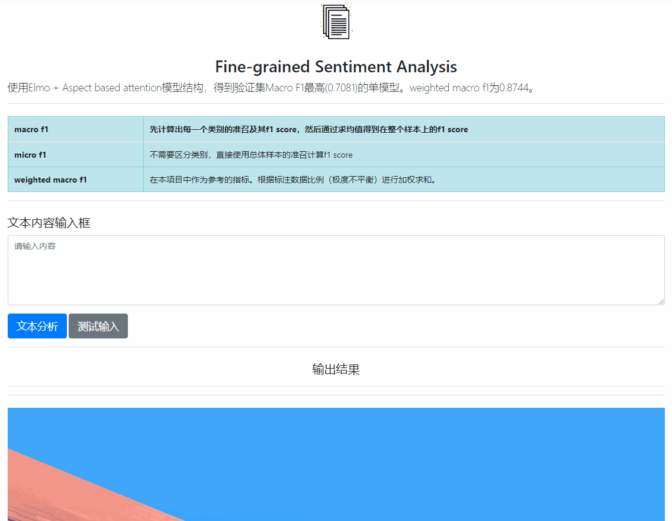Click the subtitle mentioning Elmo + Aspect based attention
Image resolution: width=672 pixels, height=521 pixels.
[x=271, y=88]
